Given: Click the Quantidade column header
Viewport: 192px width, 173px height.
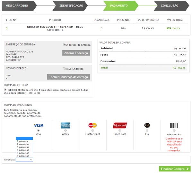Looking at the screenshot, I should pyautogui.click(x=102, y=20).
